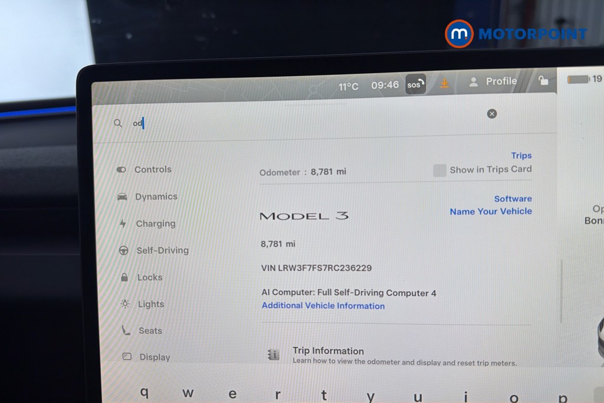604x403 pixels.
Task: Open Additional Vehicle Information
Action: (x=323, y=306)
